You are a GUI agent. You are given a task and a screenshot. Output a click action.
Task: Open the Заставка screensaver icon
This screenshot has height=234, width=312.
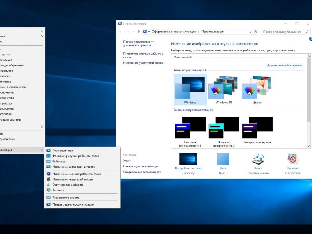pos(293,159)
